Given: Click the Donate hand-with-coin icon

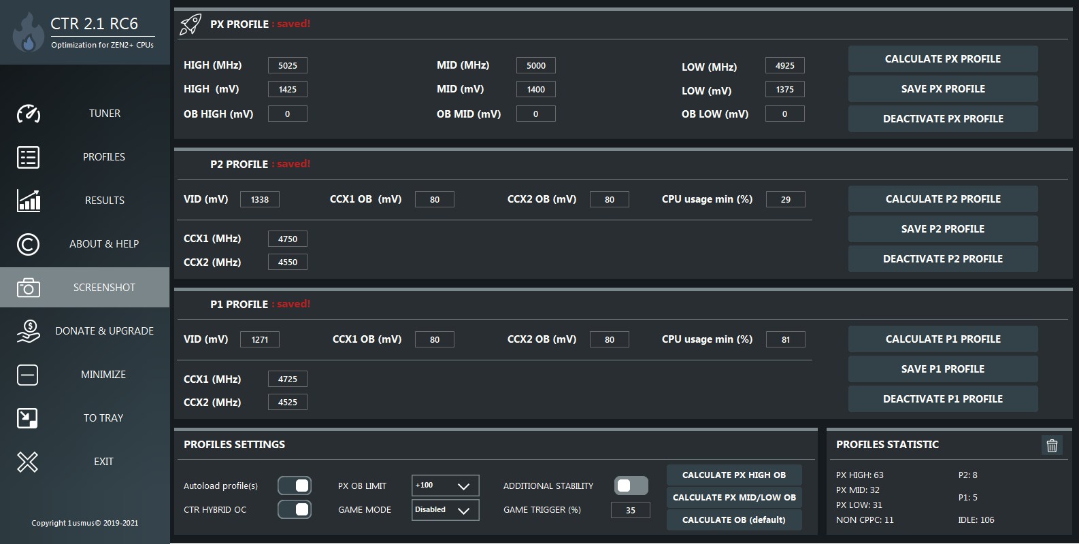Looking at the screenshot, I should [x=29, y=331].
